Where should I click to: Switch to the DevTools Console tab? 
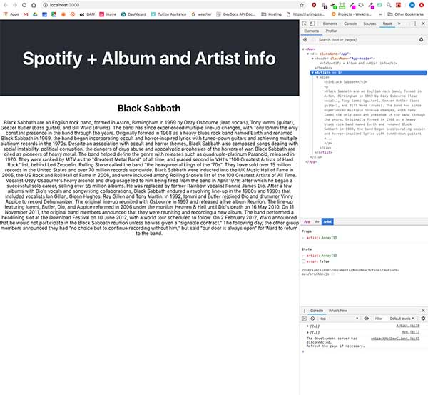point(350,24)
